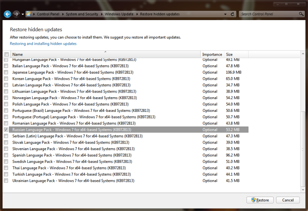The width and height of the screenshot is (308, 211).
Task: Minimize the Restore hidden updates window
Action: pos(278,4)
